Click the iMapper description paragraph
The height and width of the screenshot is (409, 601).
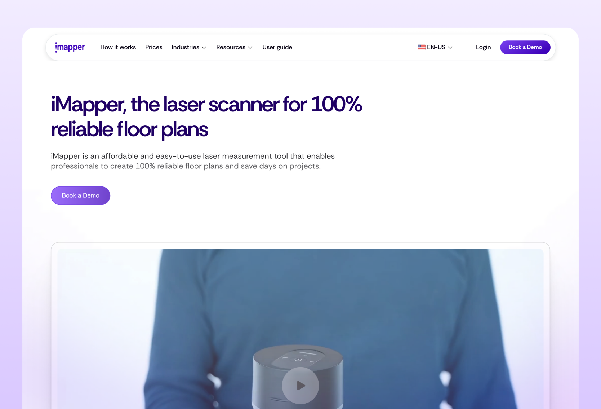coord(193,161)
